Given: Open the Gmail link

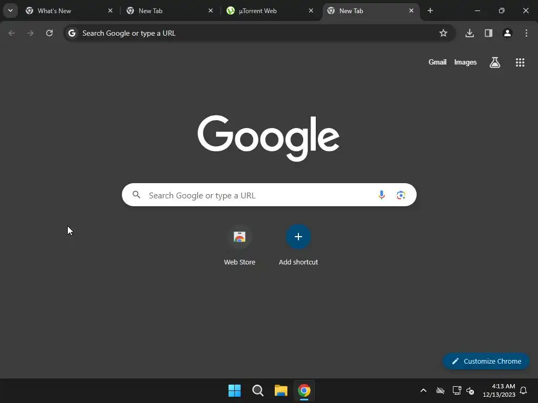Looking at the screenshot, I should pos(438,62).
